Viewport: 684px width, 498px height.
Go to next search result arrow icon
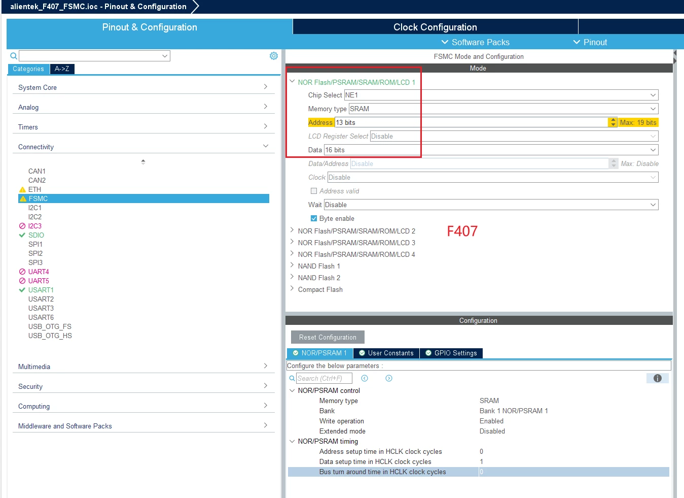(x=389, y=378)
